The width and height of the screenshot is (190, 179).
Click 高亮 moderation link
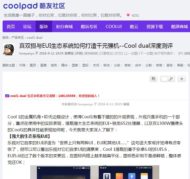54,65
